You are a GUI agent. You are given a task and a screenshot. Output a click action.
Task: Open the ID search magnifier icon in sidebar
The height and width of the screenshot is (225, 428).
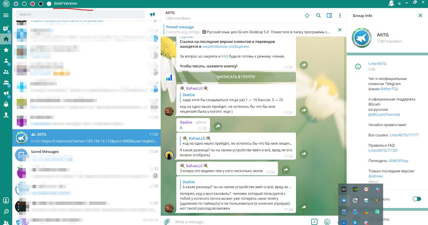coord(6,212)
